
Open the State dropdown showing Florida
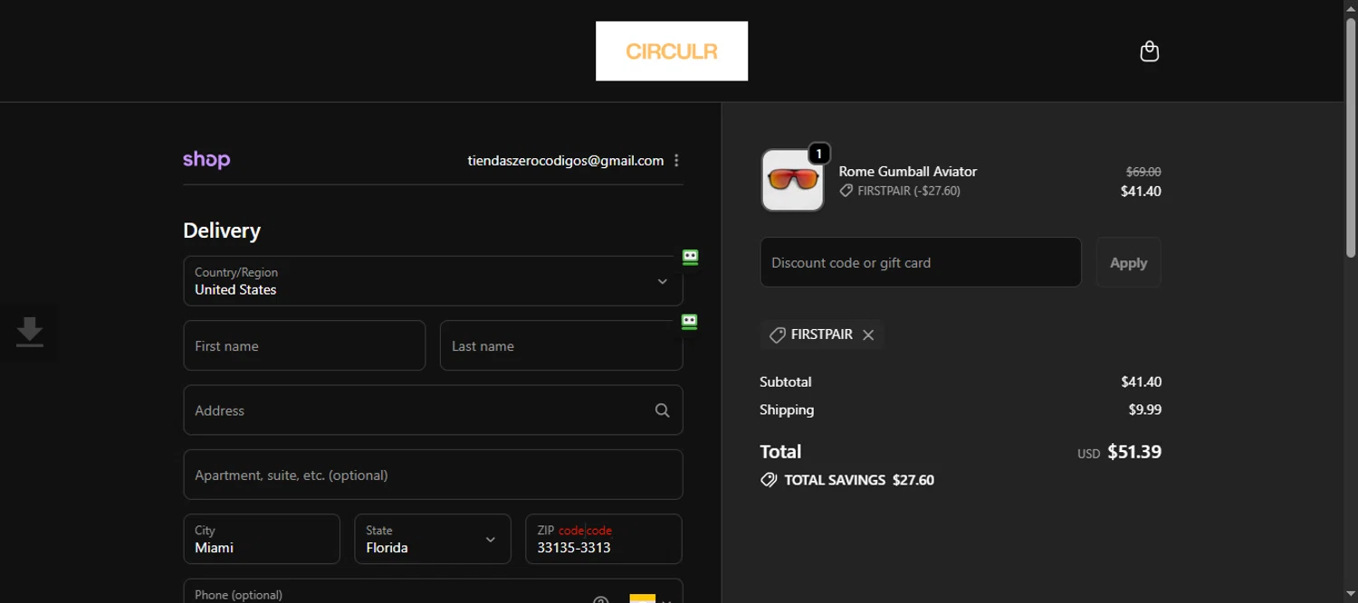[433, 539]
